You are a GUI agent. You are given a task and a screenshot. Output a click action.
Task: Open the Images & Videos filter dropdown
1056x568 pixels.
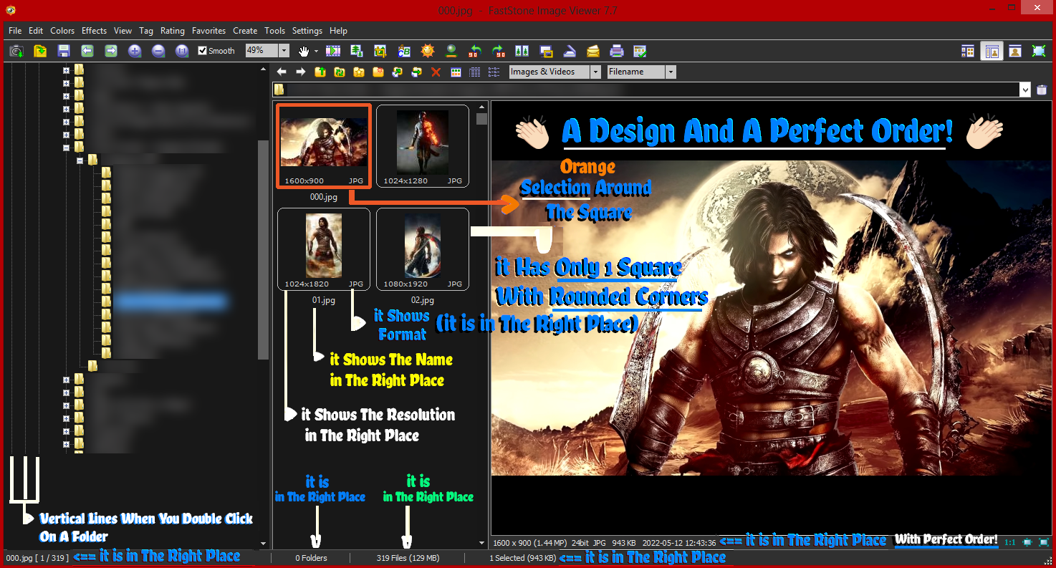595,72
